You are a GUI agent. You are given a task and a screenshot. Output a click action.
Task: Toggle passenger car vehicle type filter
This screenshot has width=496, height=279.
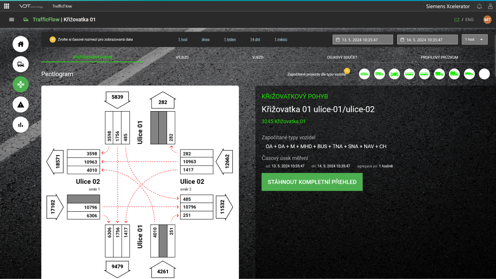[x=364, y=74]
